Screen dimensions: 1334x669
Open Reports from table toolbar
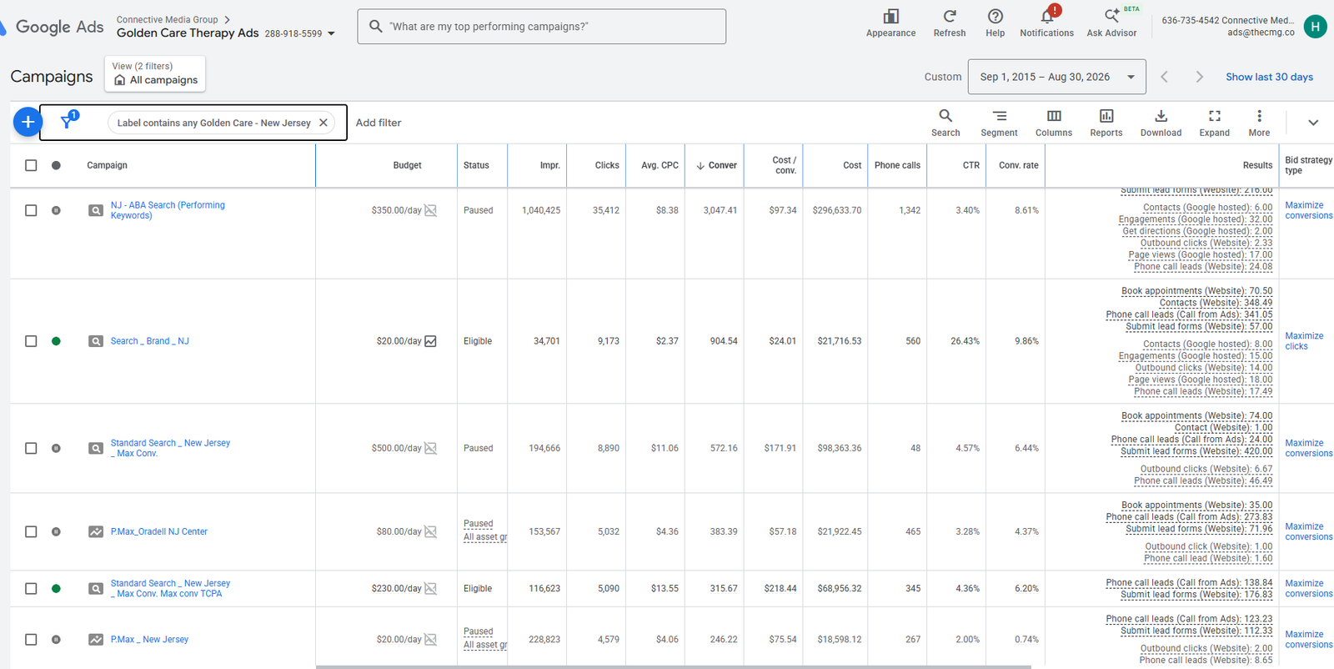click(x=1106, y=123)
